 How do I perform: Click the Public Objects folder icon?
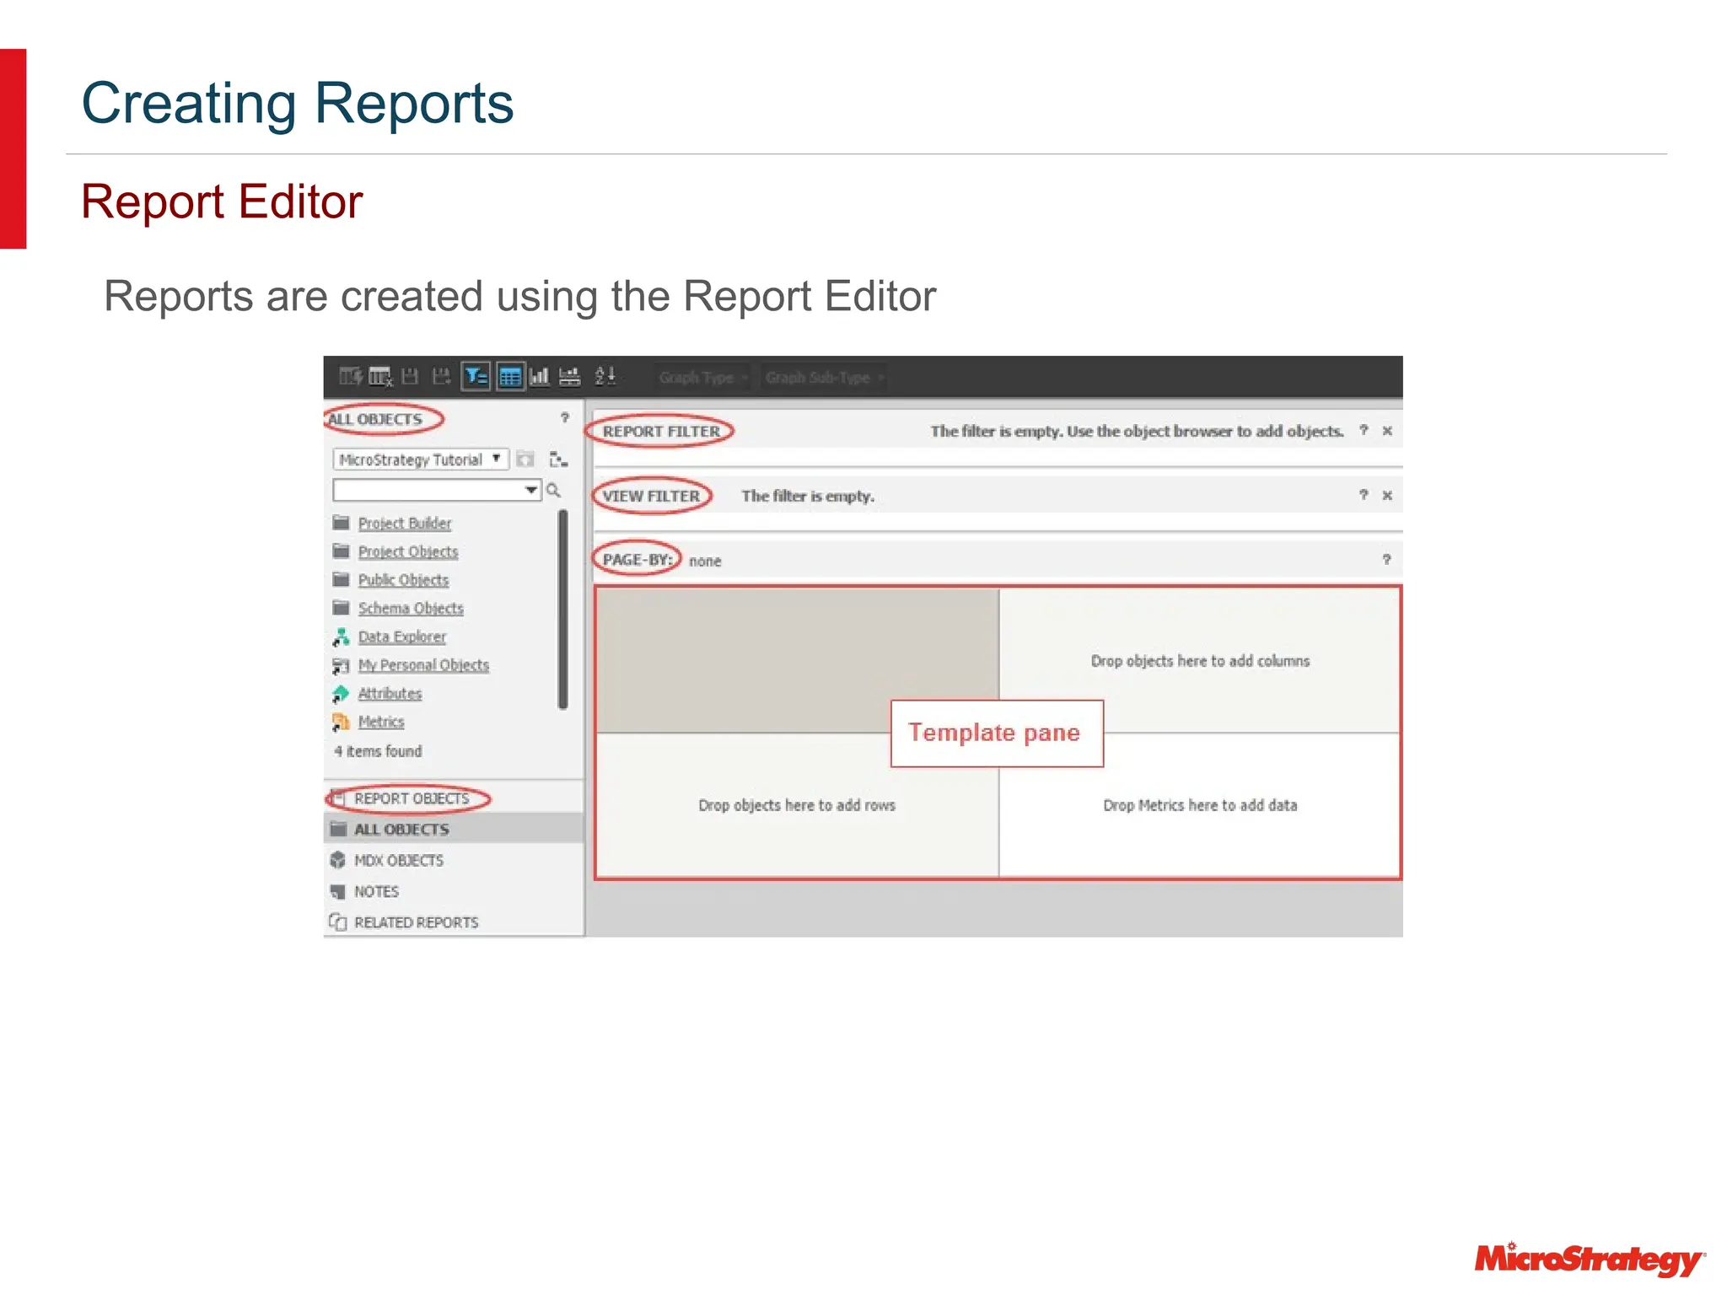pos(341,579)
